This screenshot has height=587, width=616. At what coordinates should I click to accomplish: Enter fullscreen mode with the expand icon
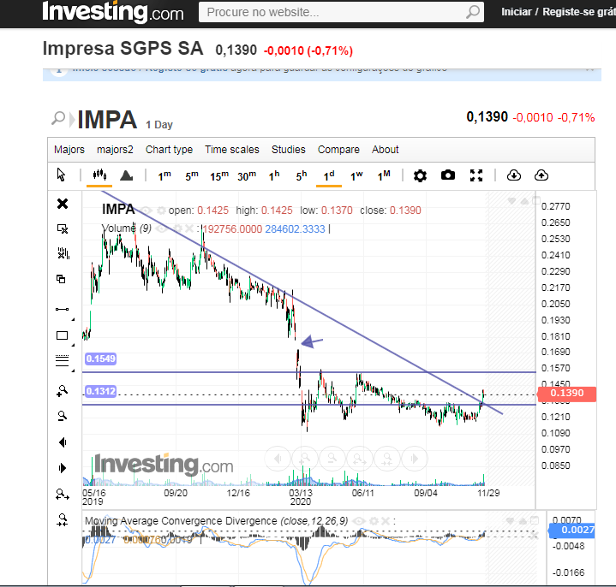(476, 175)
